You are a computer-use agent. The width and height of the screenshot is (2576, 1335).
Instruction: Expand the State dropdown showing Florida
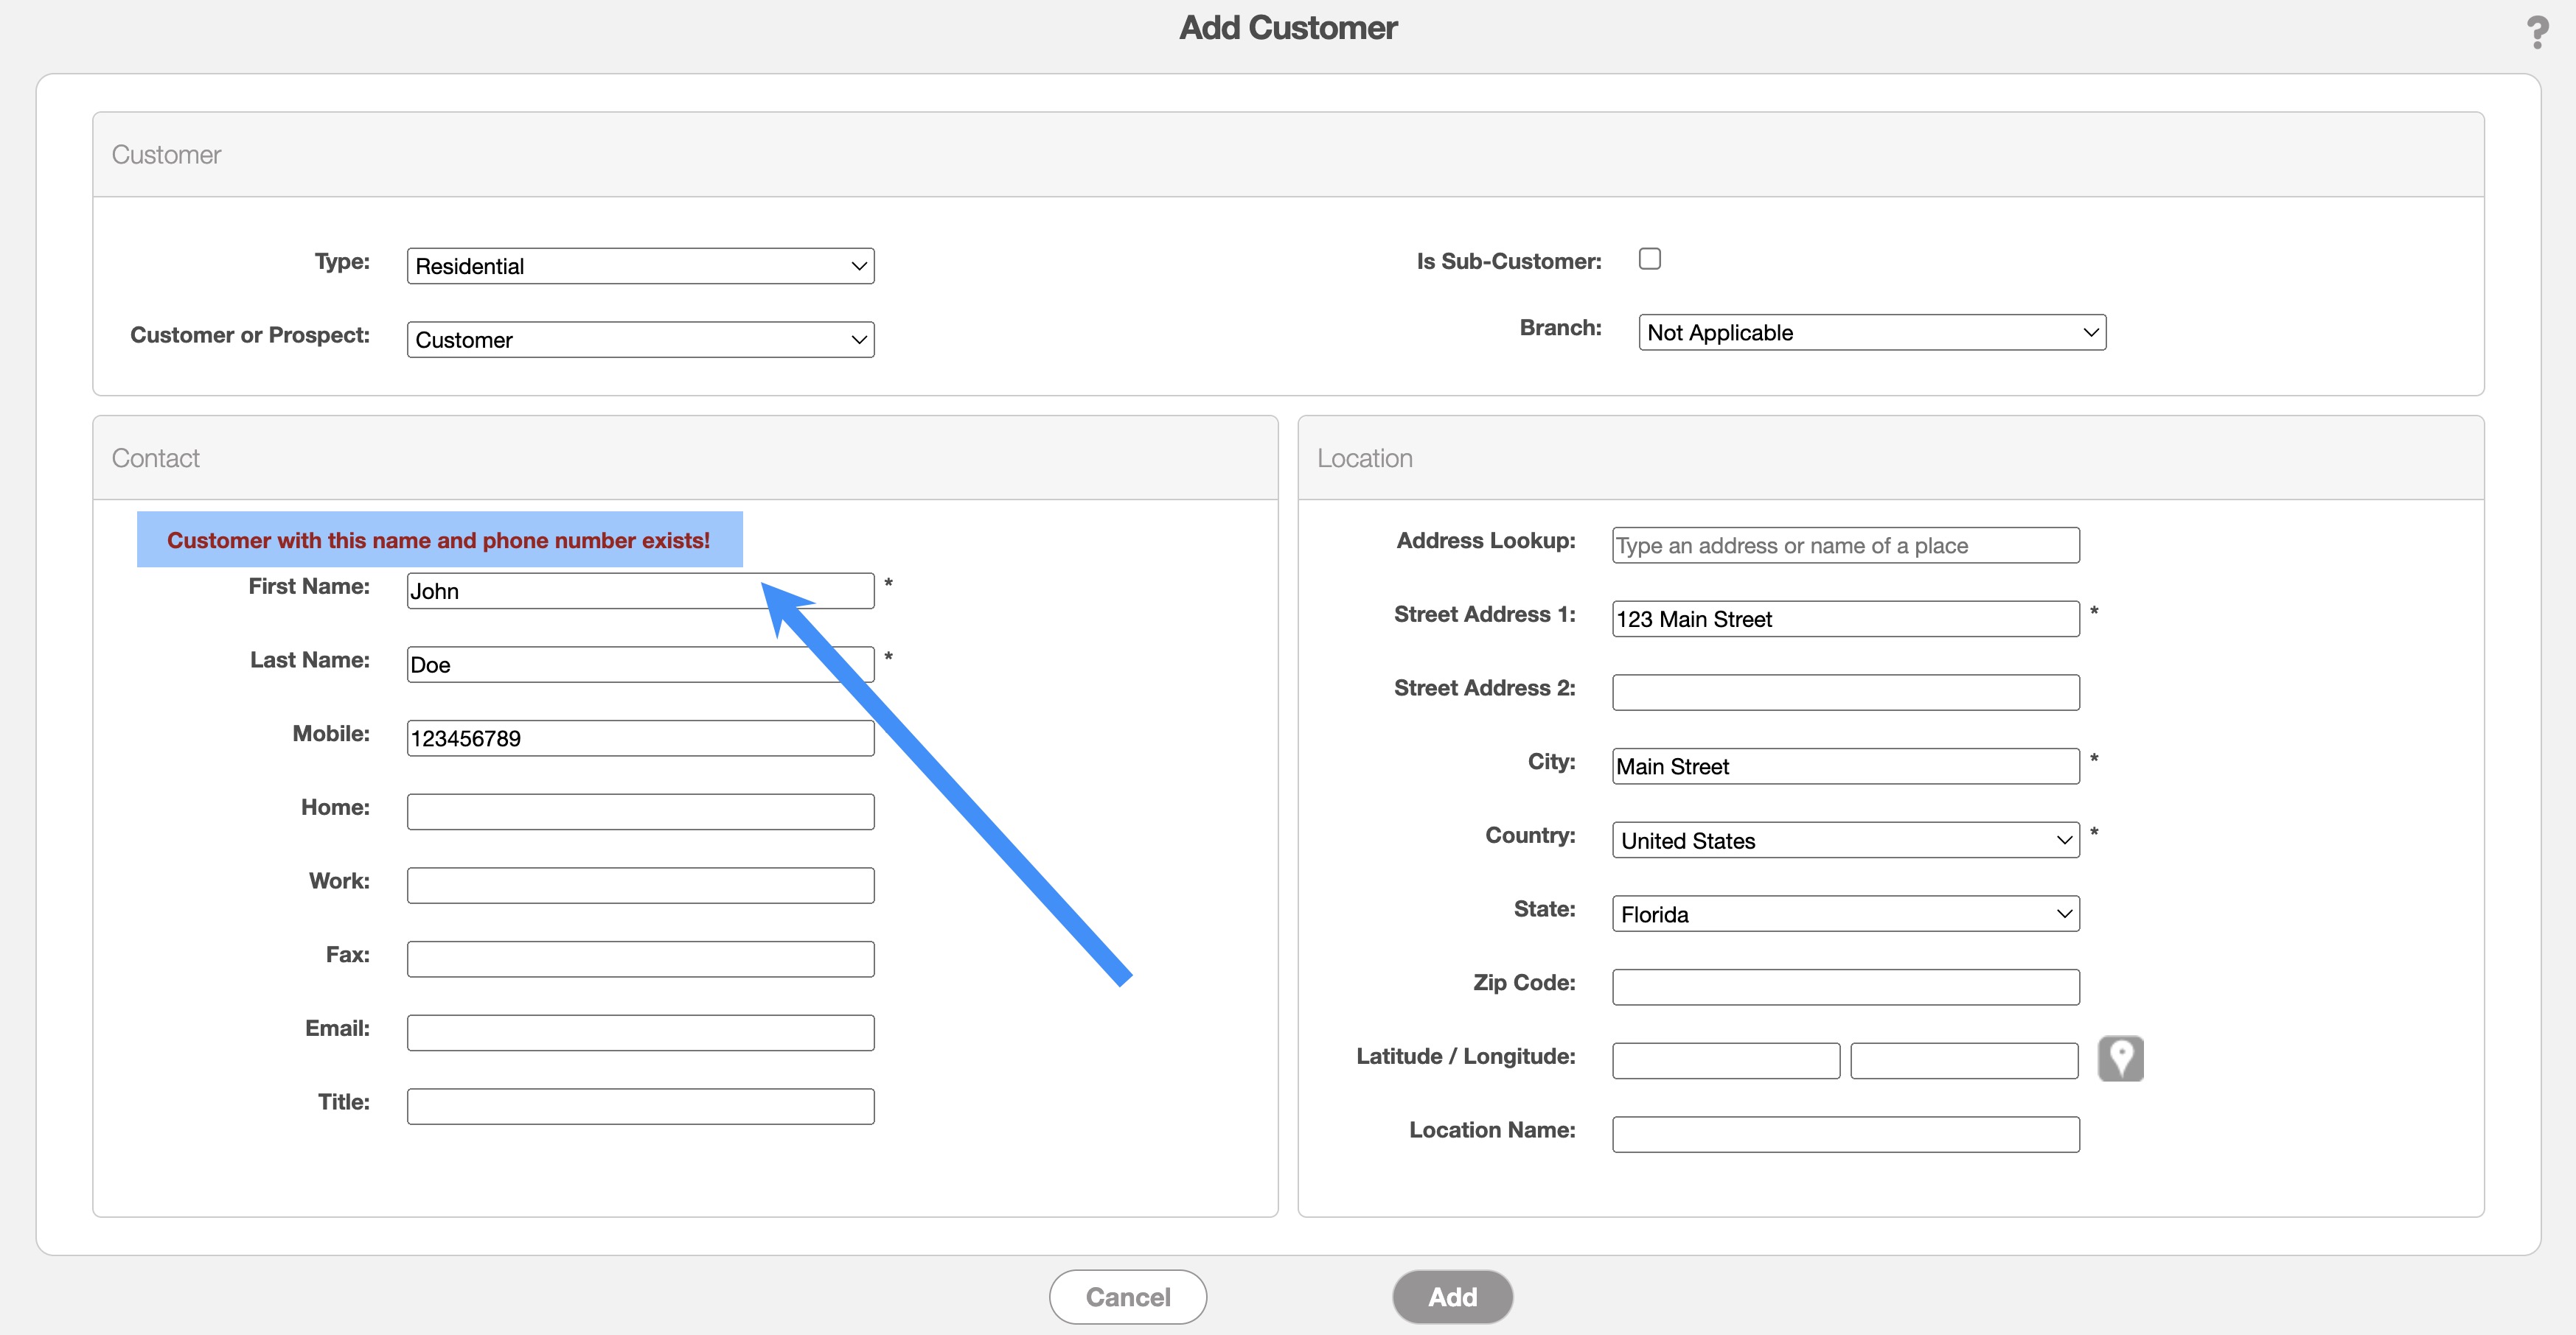pyautogui.click(x=1845, y=914)
